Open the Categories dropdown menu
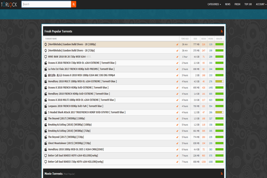This screenshot has height=178, width=267. tap(214, 4)
